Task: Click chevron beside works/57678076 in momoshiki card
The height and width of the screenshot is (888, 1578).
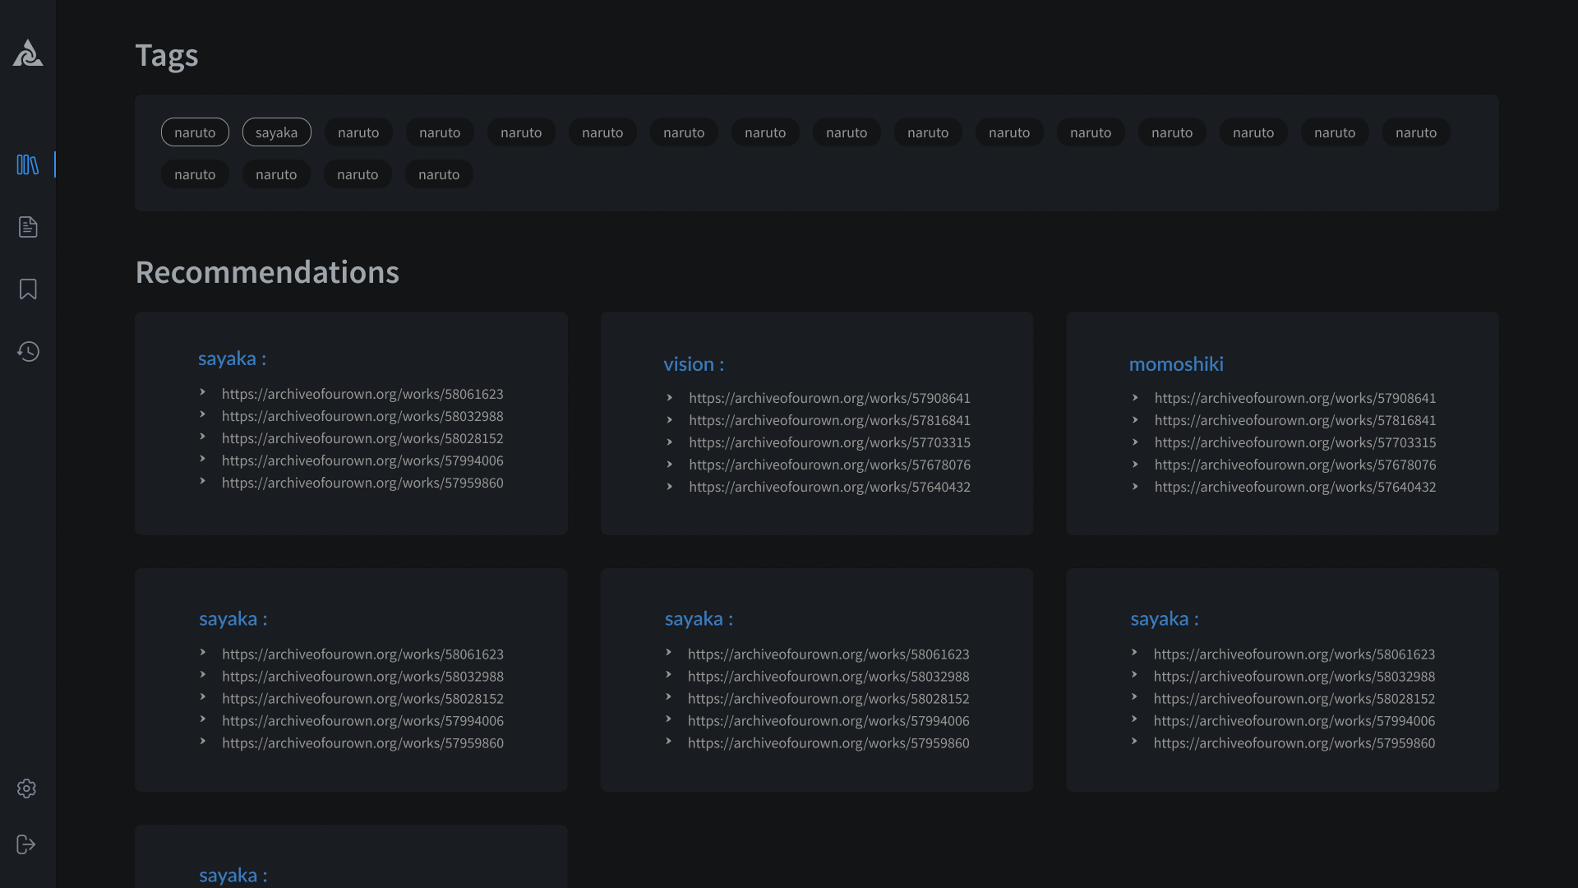Action: pos(1135,464)
